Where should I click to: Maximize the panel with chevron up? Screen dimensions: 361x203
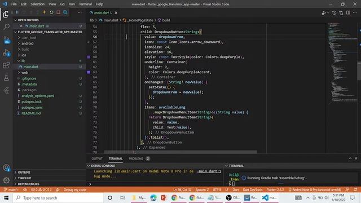pyautogui.click(x=350, y=158)
